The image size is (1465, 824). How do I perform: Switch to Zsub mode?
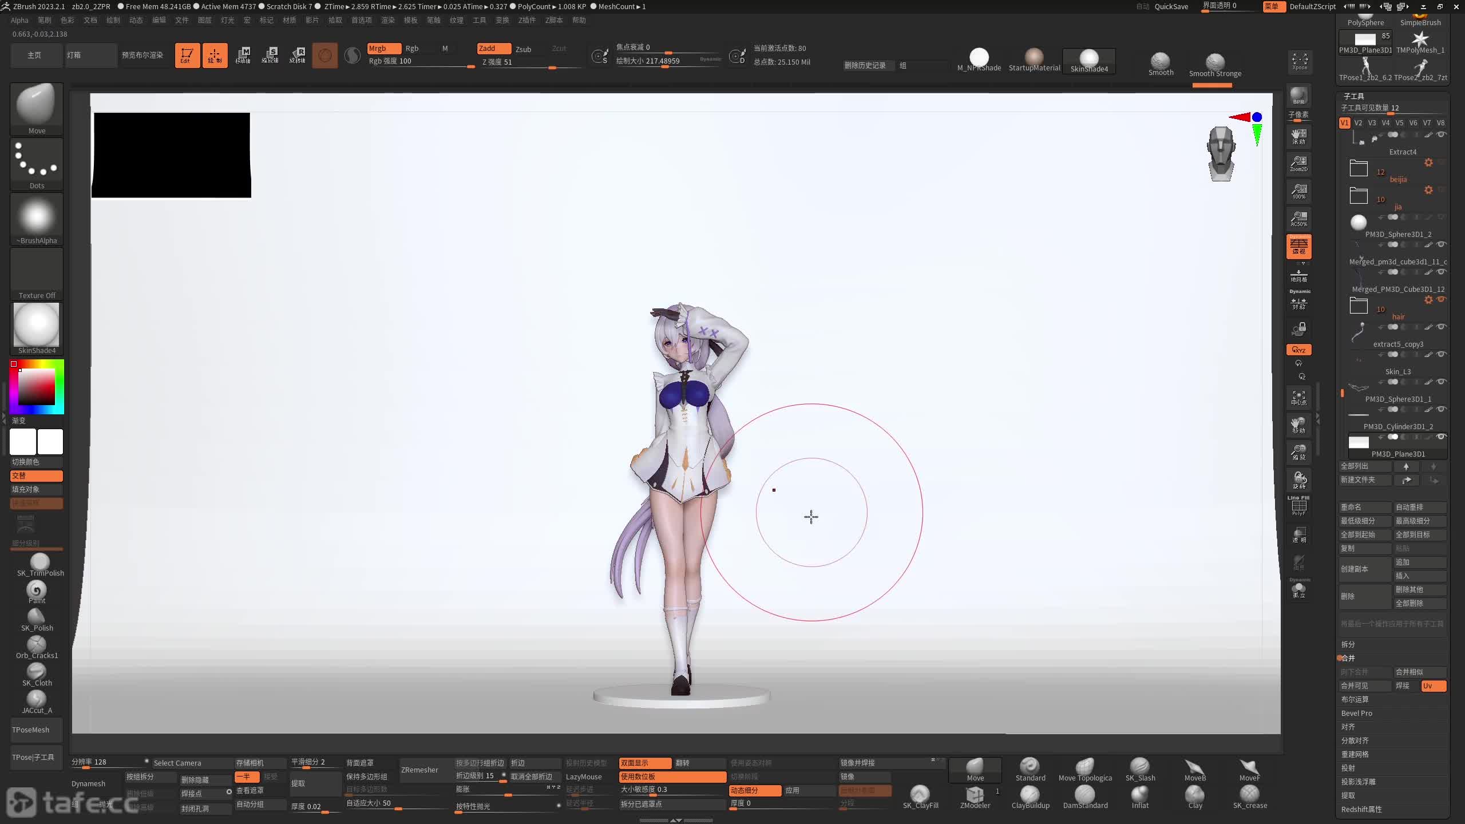524,49
